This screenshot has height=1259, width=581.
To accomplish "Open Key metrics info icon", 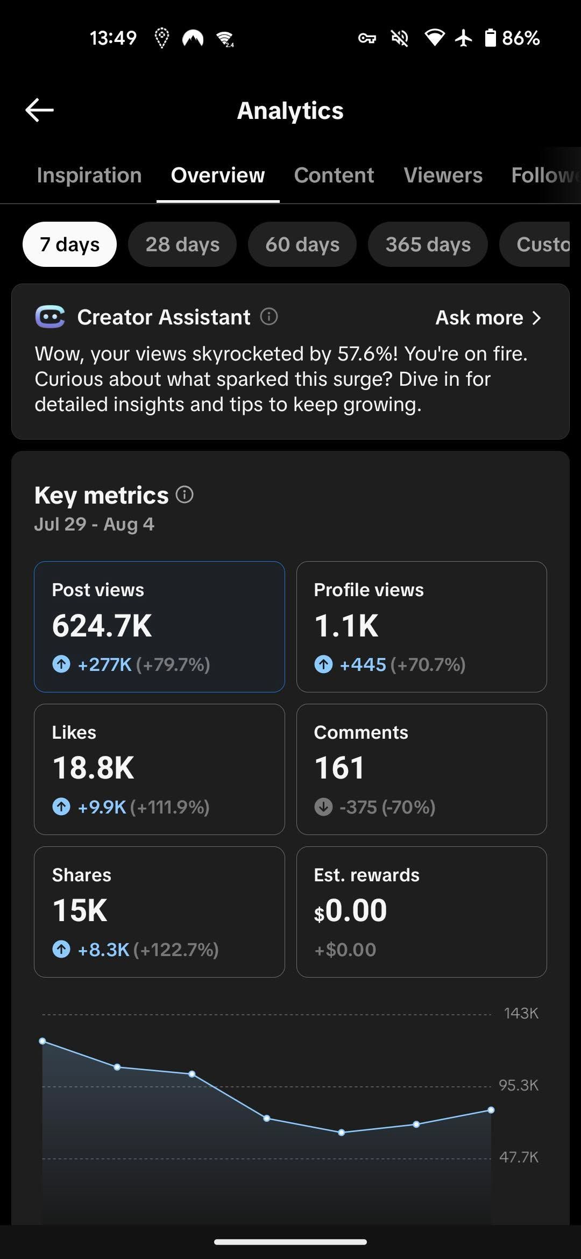I will pyautogui.click(x=185, y=494).
